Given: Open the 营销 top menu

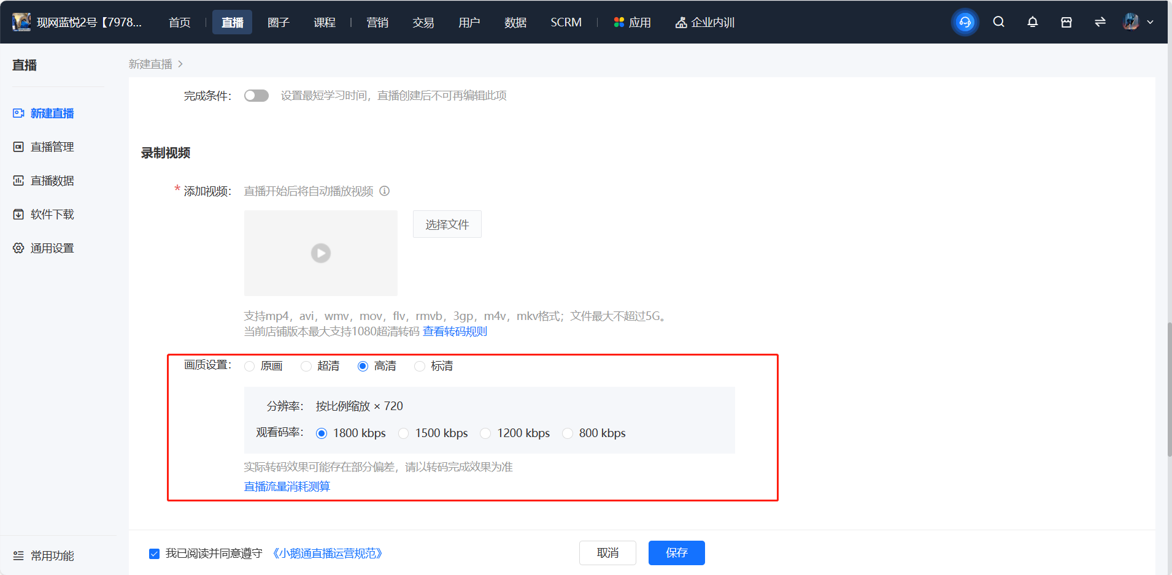Looking at the screenshot, I should (377, 22).
